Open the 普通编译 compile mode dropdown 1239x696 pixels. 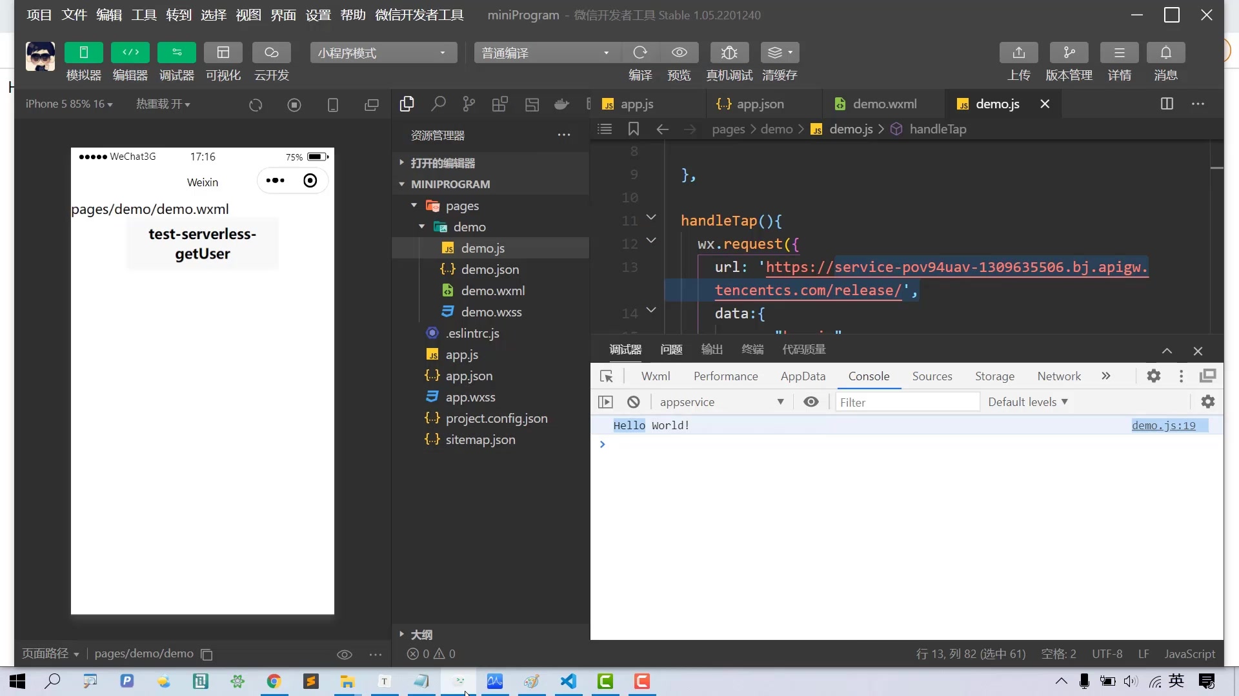click(x=547, y=53)
